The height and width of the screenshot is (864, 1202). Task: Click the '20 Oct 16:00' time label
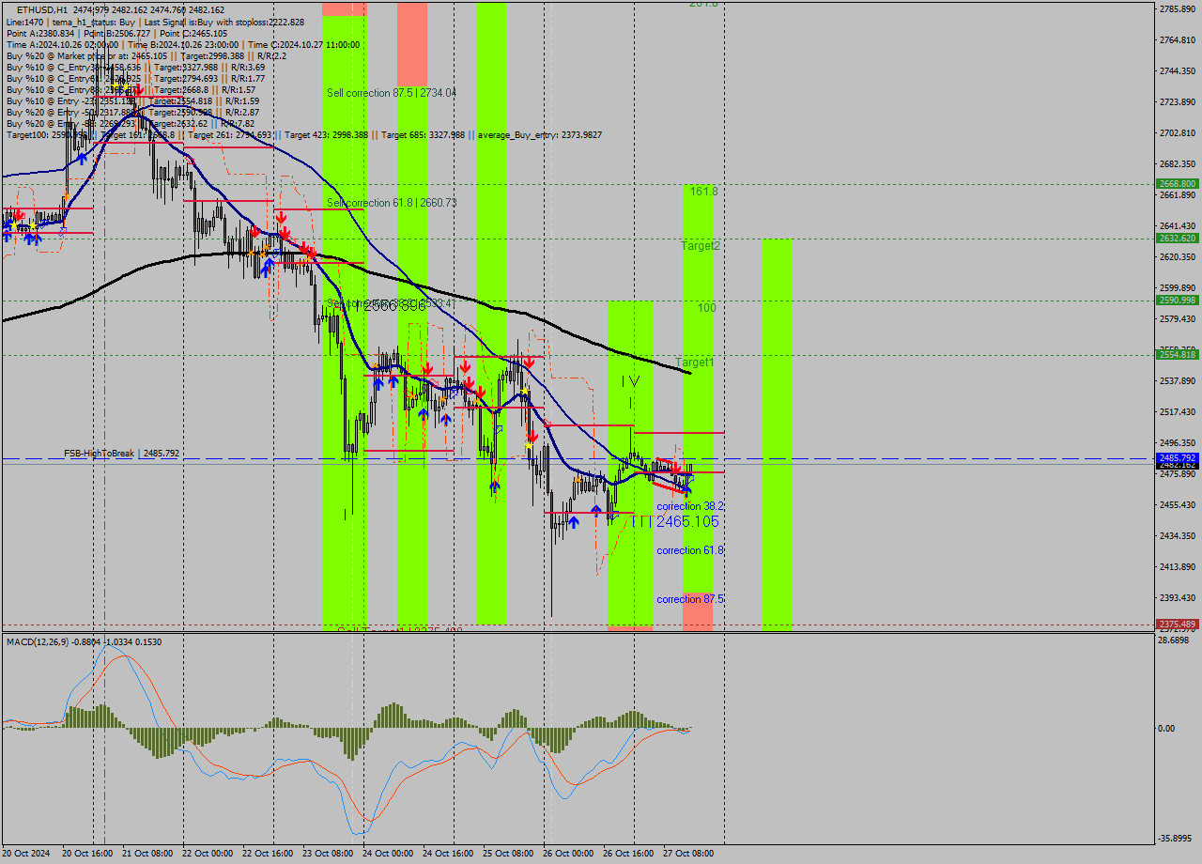pos(87,853)
